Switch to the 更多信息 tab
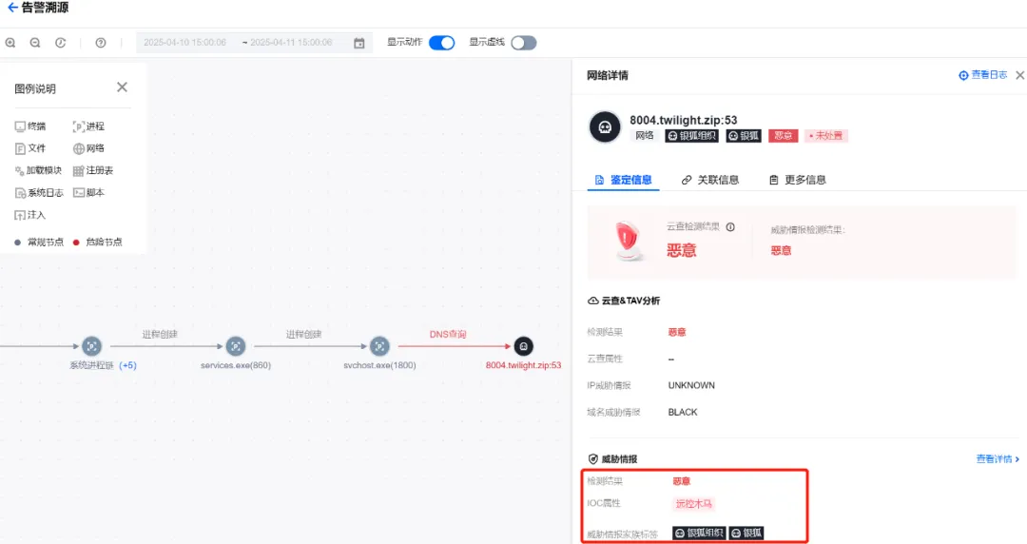Image resolution: width=1027 pixels, height=544 pixels. coord(797,180)
